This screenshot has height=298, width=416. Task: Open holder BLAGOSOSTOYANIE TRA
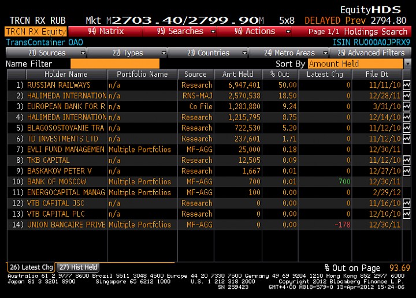65,128
